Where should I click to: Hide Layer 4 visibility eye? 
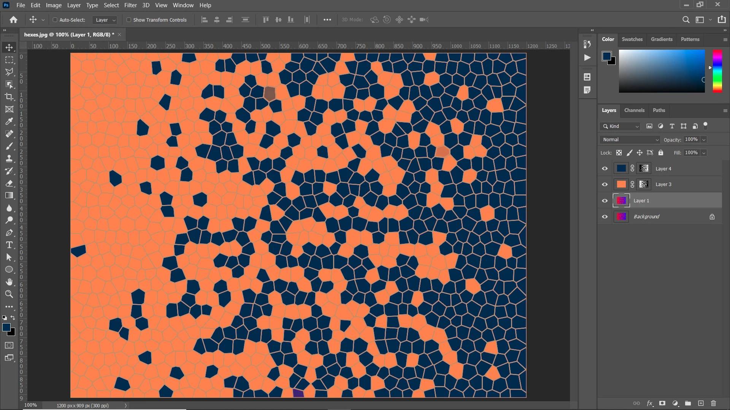[605, 169]
